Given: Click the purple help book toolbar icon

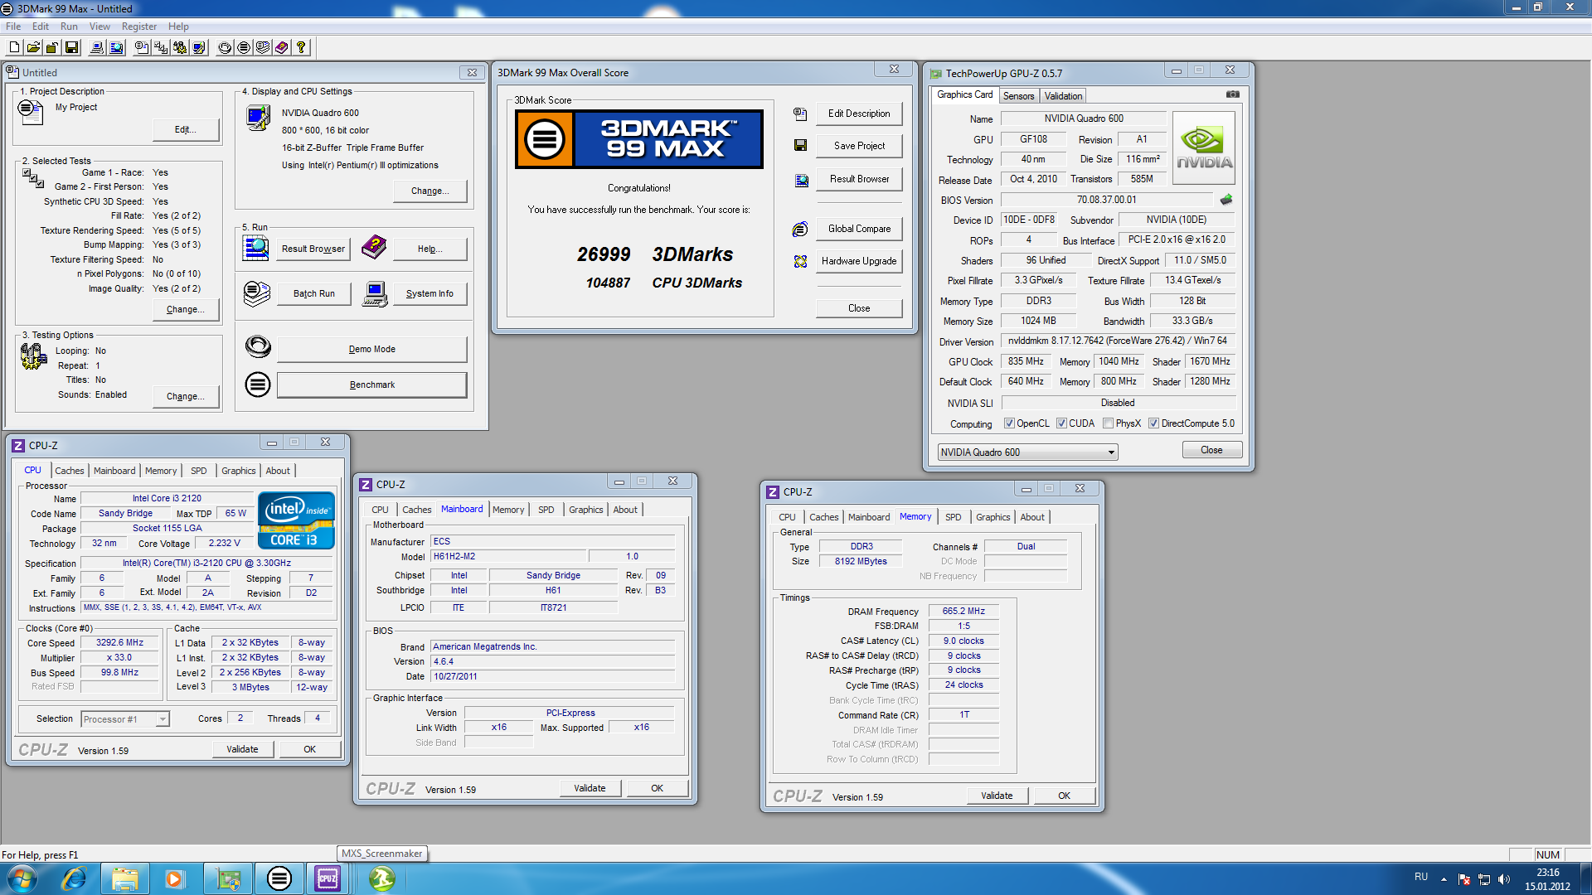Looking at the screenshot, I should point(282,48).
